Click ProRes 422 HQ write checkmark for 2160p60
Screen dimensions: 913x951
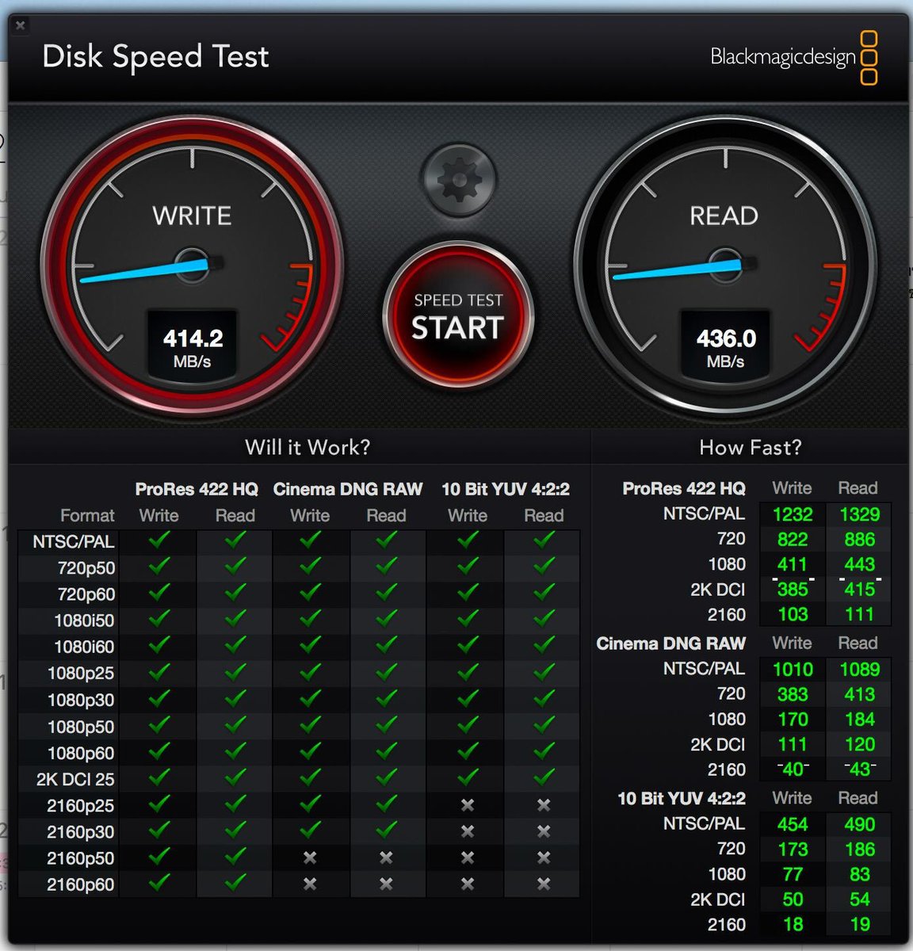[159, 881]
